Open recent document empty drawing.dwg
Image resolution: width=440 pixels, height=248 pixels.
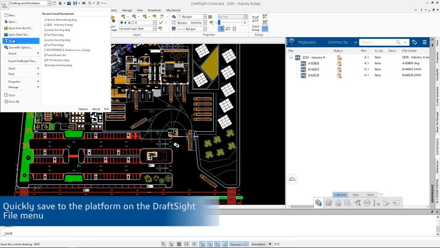point(58,65)
